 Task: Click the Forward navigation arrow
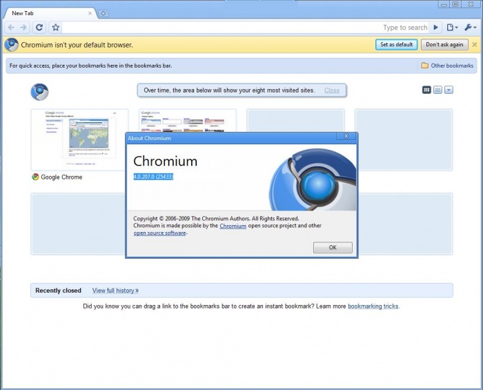(23, 28)
